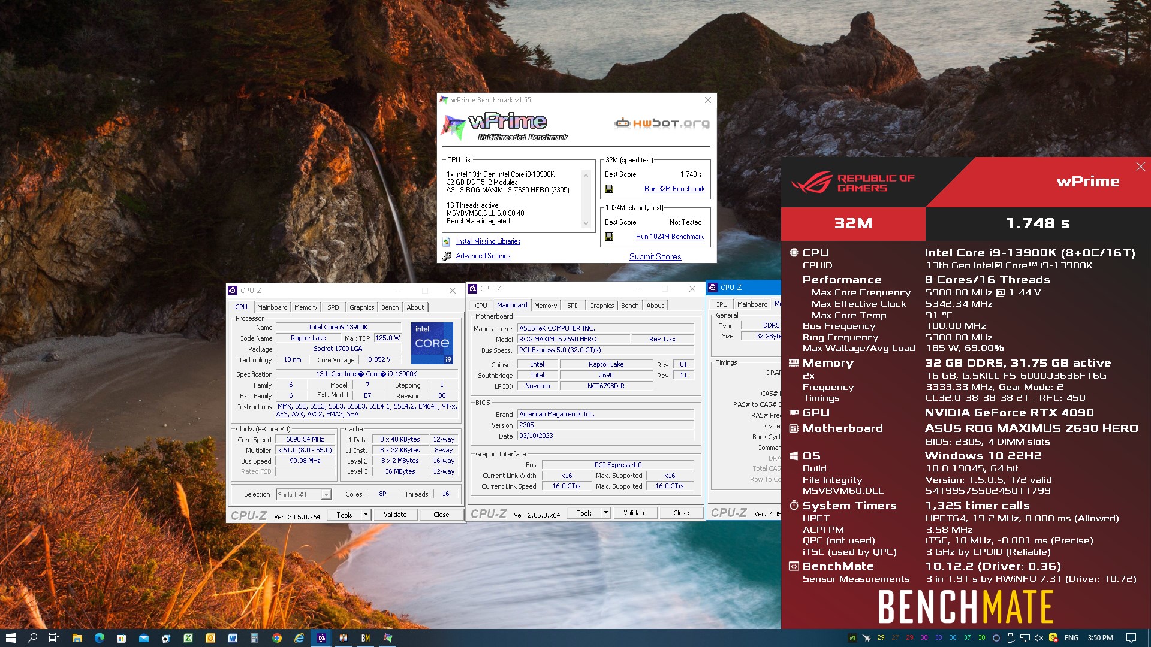Switch to Graphics tab in first CPU-Z window
The width and height of the screenshot is (1151, 647).
362,307
